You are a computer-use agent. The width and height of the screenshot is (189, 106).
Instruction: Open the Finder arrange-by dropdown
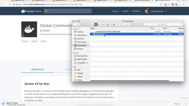coord(109,24)
